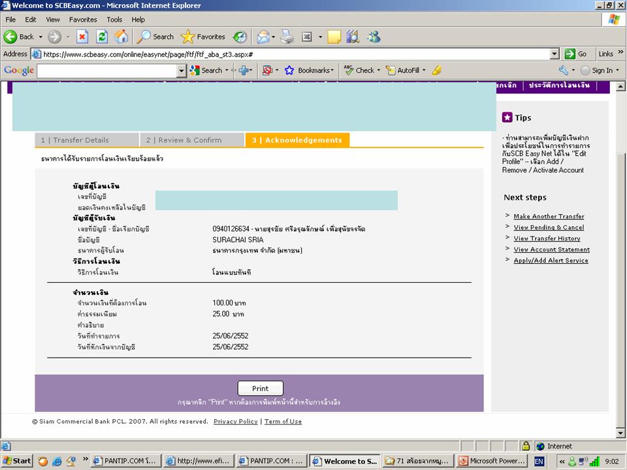Open the Help menu
This screenshot has width=627, height=470.
tap(138, 20)
